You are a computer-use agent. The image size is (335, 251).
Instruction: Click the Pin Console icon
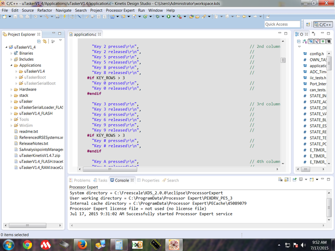click(x=294, y=180)
